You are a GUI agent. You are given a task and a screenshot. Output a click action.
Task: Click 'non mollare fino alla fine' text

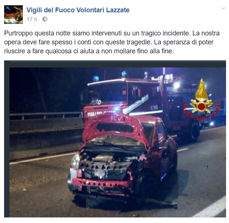click(x=137, y=51)
